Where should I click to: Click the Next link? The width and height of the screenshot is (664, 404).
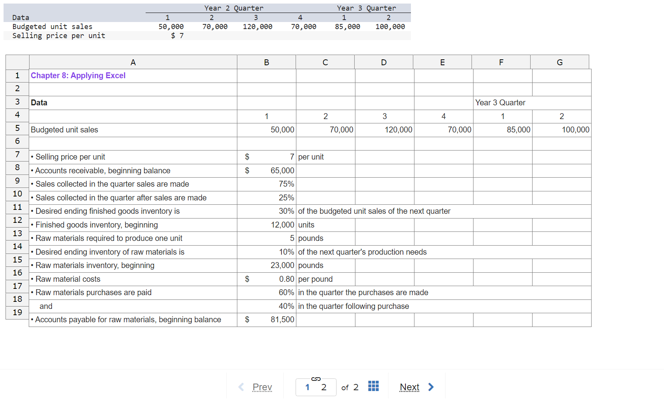[409, 387]
